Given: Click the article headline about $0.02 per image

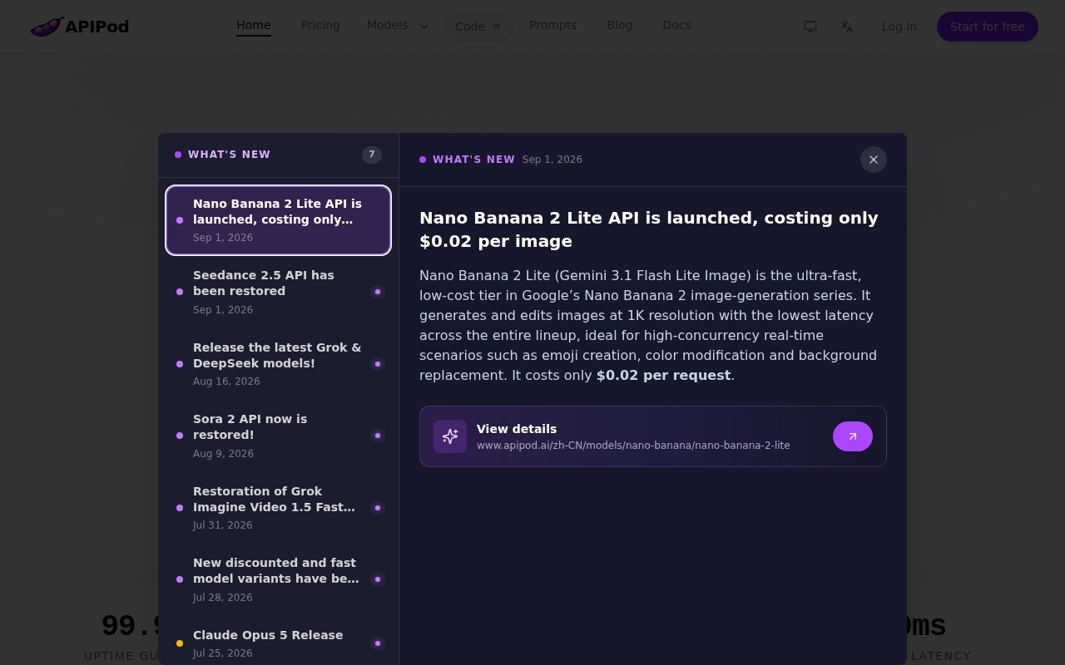Looking at the screenshot, I should (649, 229).
